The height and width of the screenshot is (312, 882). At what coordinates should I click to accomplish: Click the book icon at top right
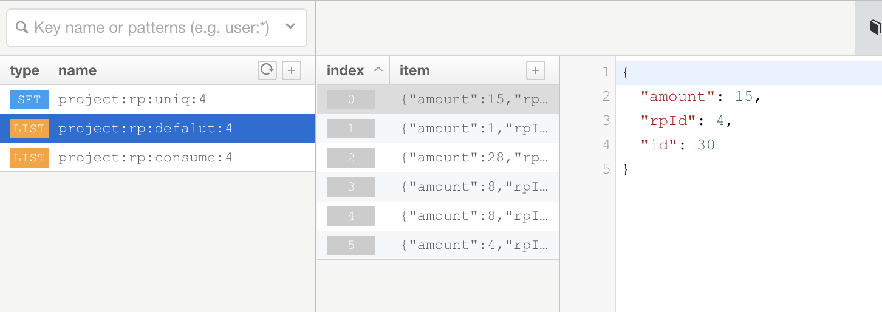click(875, 28)
